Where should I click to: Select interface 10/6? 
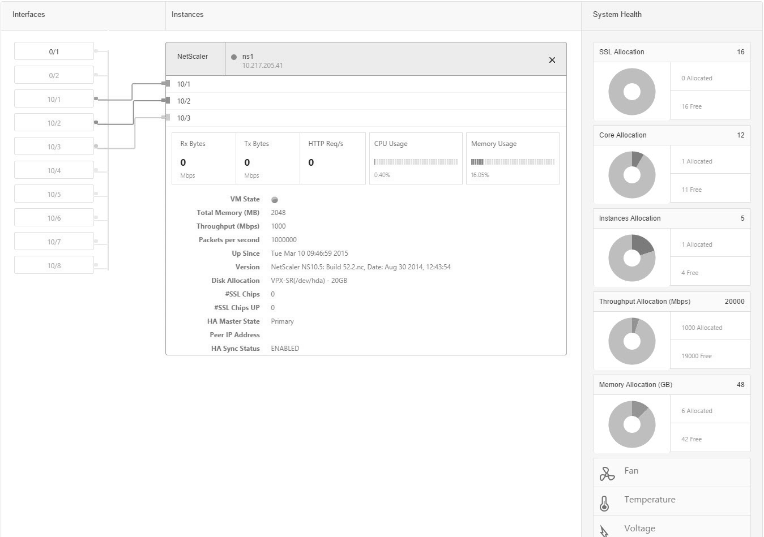(54, 217)
